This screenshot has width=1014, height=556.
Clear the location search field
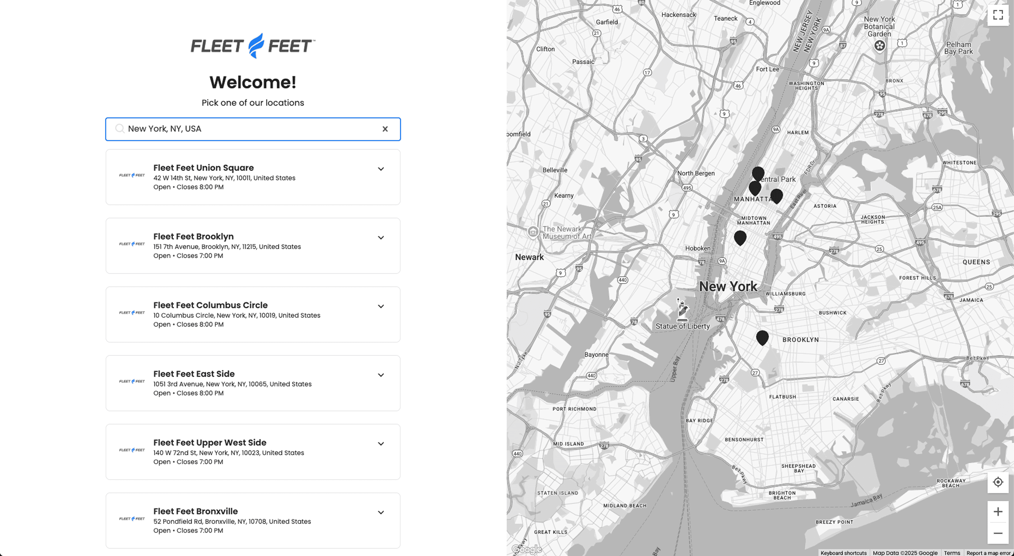pyautogui.click(x=385, y=129)
